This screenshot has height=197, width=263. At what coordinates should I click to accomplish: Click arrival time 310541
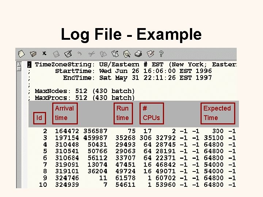(x=67, y=151)
